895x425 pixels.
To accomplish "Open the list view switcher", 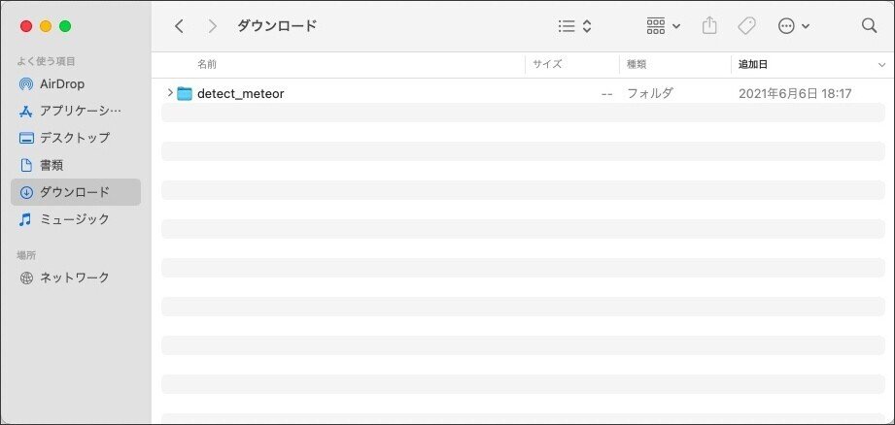I will click(575, 26).
